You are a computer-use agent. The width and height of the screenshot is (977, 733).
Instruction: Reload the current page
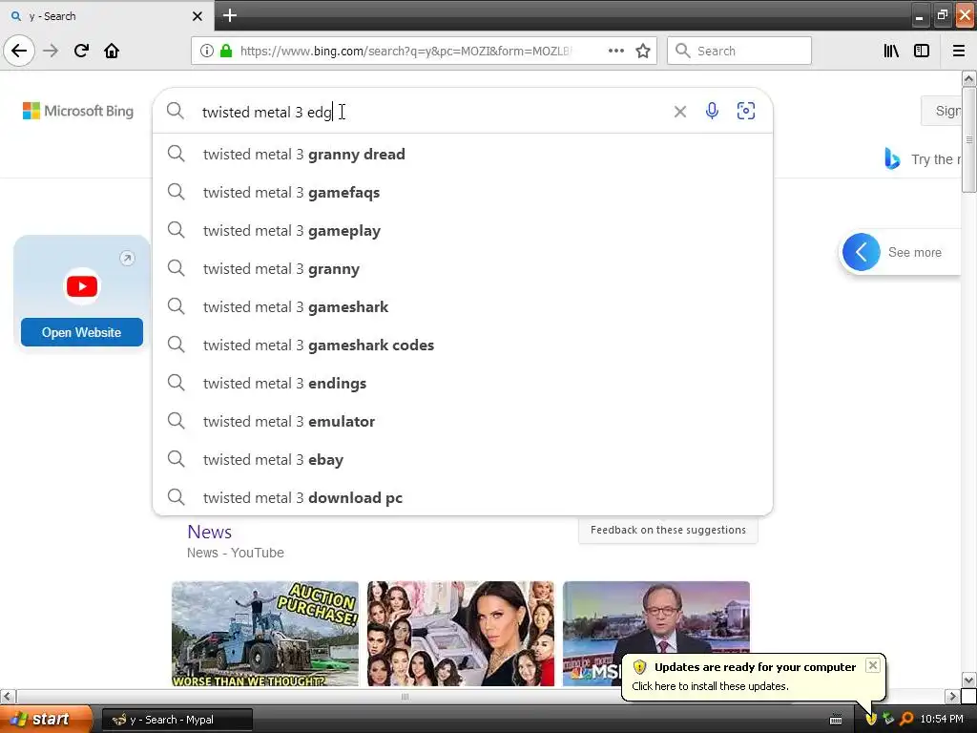coord(81,51)
